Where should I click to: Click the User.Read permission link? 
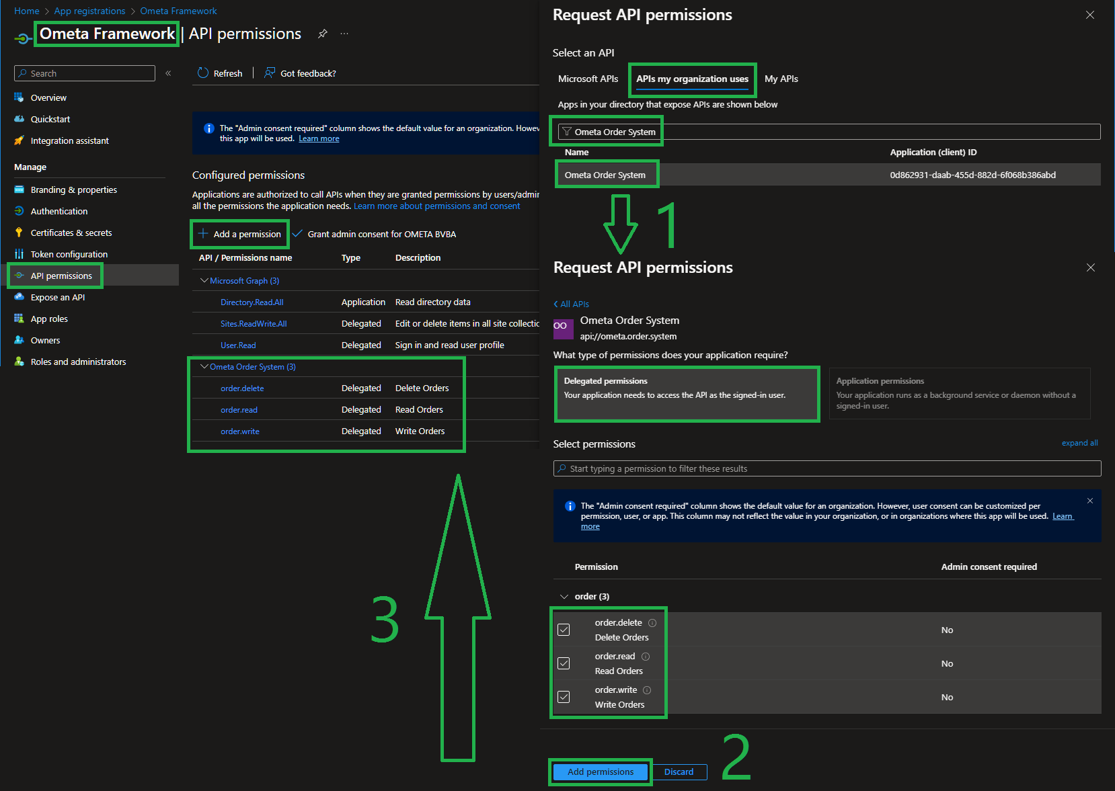click(238, 345)
